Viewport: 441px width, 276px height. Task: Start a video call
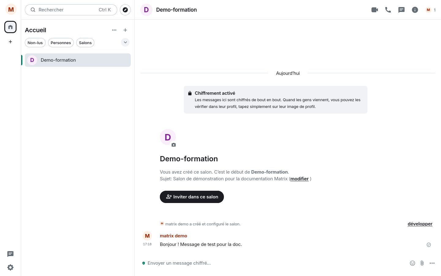tap(375, 10)
